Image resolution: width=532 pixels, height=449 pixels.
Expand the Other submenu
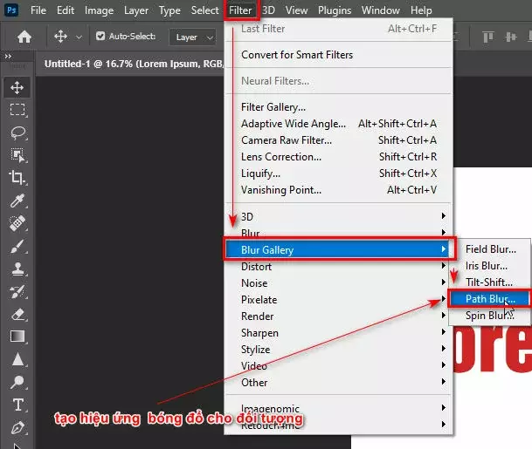pyautogui.click(x=339, y=382)
